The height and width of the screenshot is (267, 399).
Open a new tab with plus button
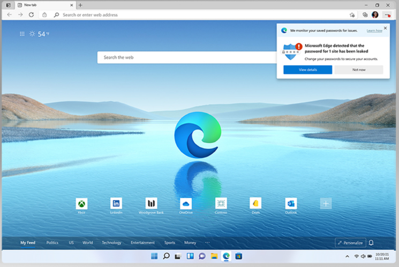pos(80,5)
